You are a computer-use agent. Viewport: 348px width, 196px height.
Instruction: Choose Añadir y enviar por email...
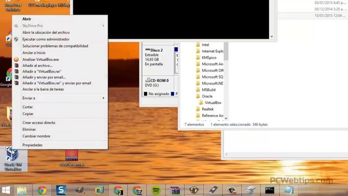pos(60,77)
